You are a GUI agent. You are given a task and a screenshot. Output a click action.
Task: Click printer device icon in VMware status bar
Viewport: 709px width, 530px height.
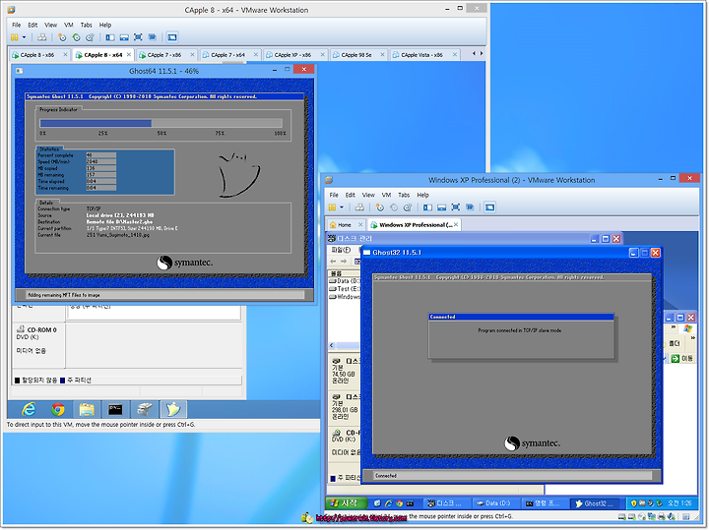pos(662,516)
